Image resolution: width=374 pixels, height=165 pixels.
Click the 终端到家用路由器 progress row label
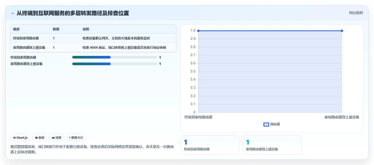(23, 57)
